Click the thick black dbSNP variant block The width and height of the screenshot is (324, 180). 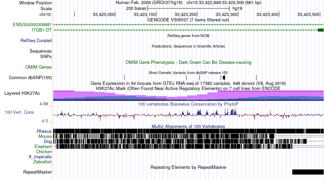point(224,77)
